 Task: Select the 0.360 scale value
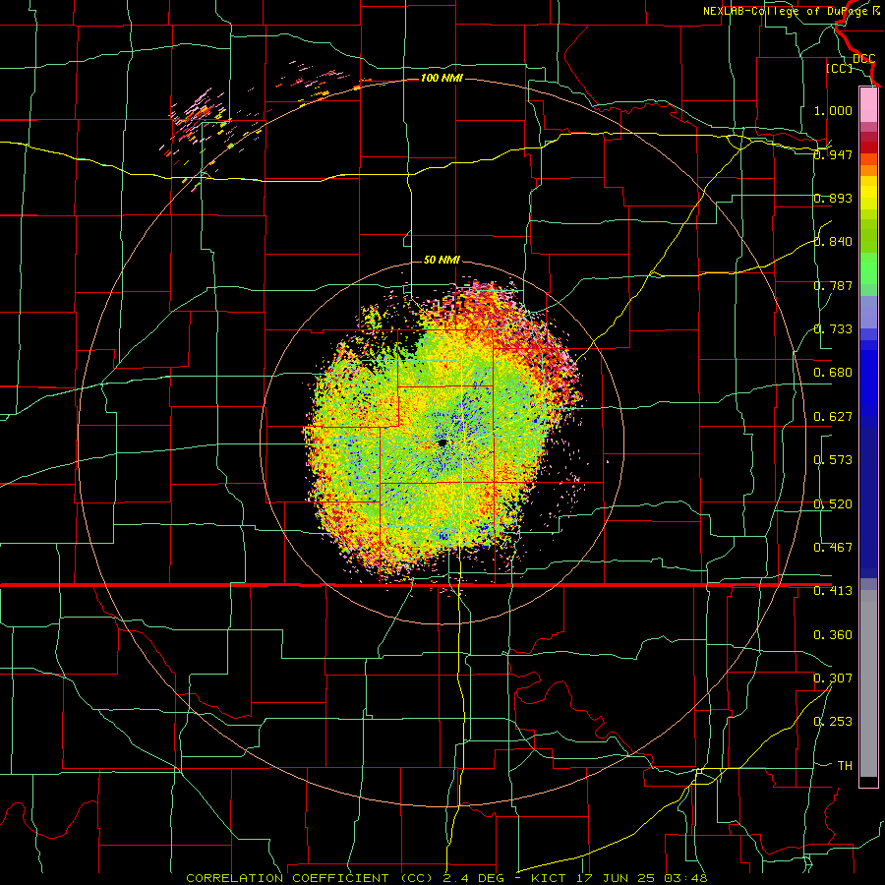(833, 635)
